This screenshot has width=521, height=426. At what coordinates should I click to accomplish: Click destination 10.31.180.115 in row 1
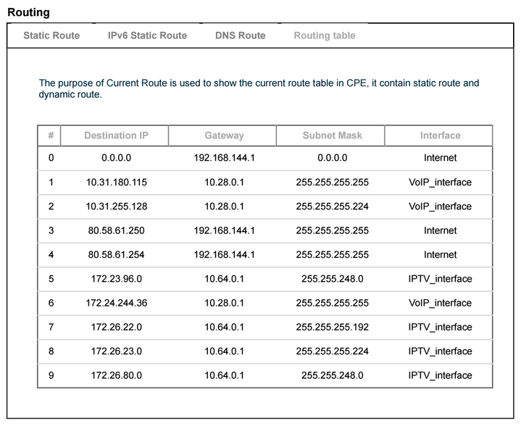pyautogui.click(x=116, y=183)
